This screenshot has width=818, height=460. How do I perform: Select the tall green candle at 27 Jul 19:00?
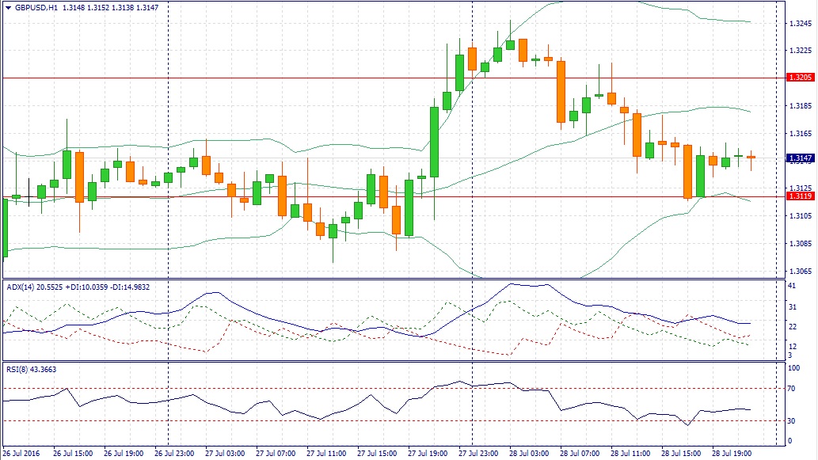pyautogui.click(x=434, y=142)
